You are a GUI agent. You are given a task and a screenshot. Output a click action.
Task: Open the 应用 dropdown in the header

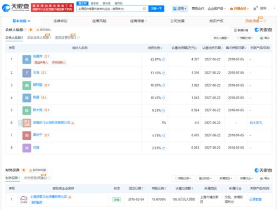coord(179,8)
